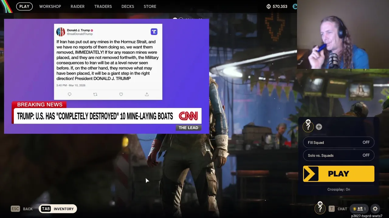Open the DECKS tab
This screenshot has width=389, height=218.
[128, 6]
